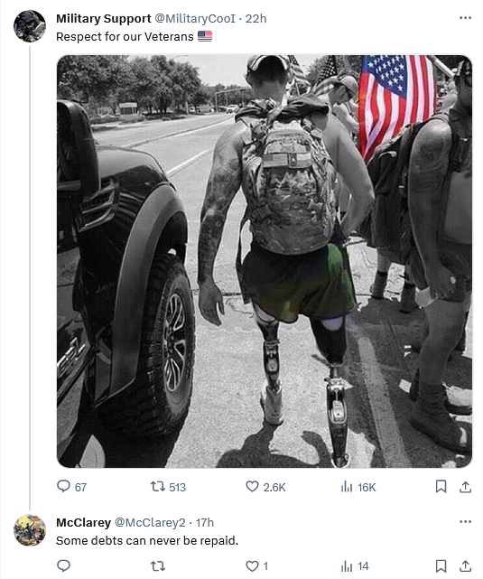Repost McClarey's comment
Image resolution: width=483 pixels, height=579 pixels.
[x=158, y=565]
